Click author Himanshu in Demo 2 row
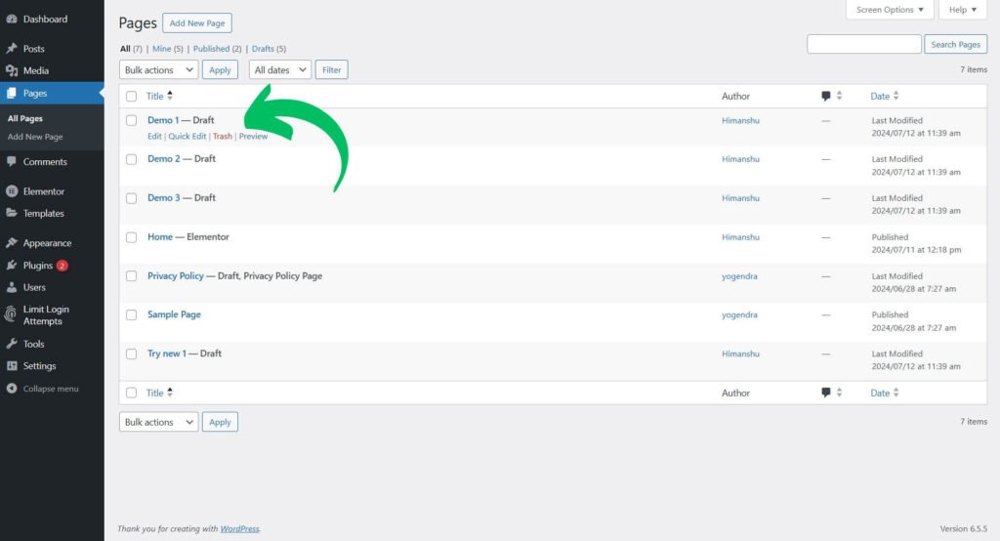 740,159
